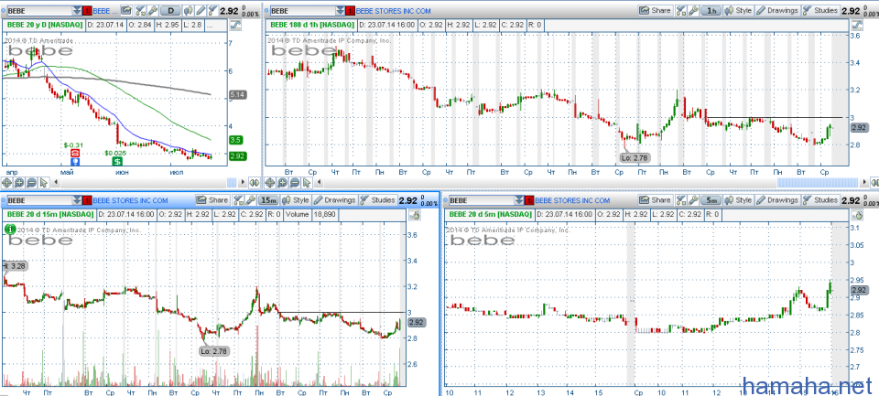Viewport: 879px width, 396px height.
Task: Click horizontal scrollbar thumb under daily chart
Action: point(232,182)
